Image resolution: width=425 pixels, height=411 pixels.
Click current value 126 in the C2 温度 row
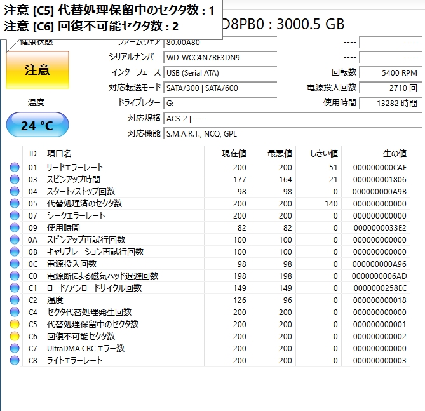239,300
